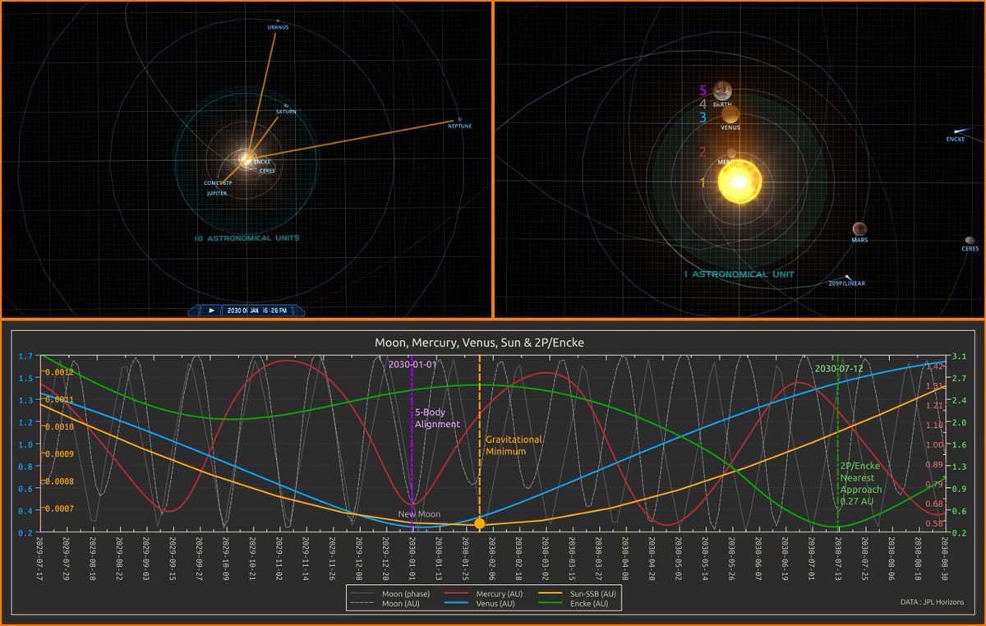986x626 pixels.
Task: Click the orange Gravitational Minimum dot on chart
Action: (480, 523)
